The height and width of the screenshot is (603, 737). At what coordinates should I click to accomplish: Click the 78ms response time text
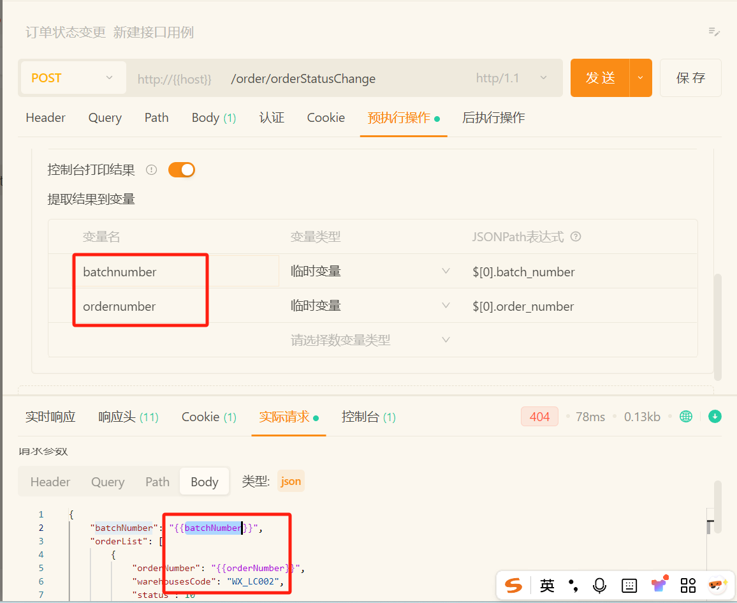[x=590, y=417]
